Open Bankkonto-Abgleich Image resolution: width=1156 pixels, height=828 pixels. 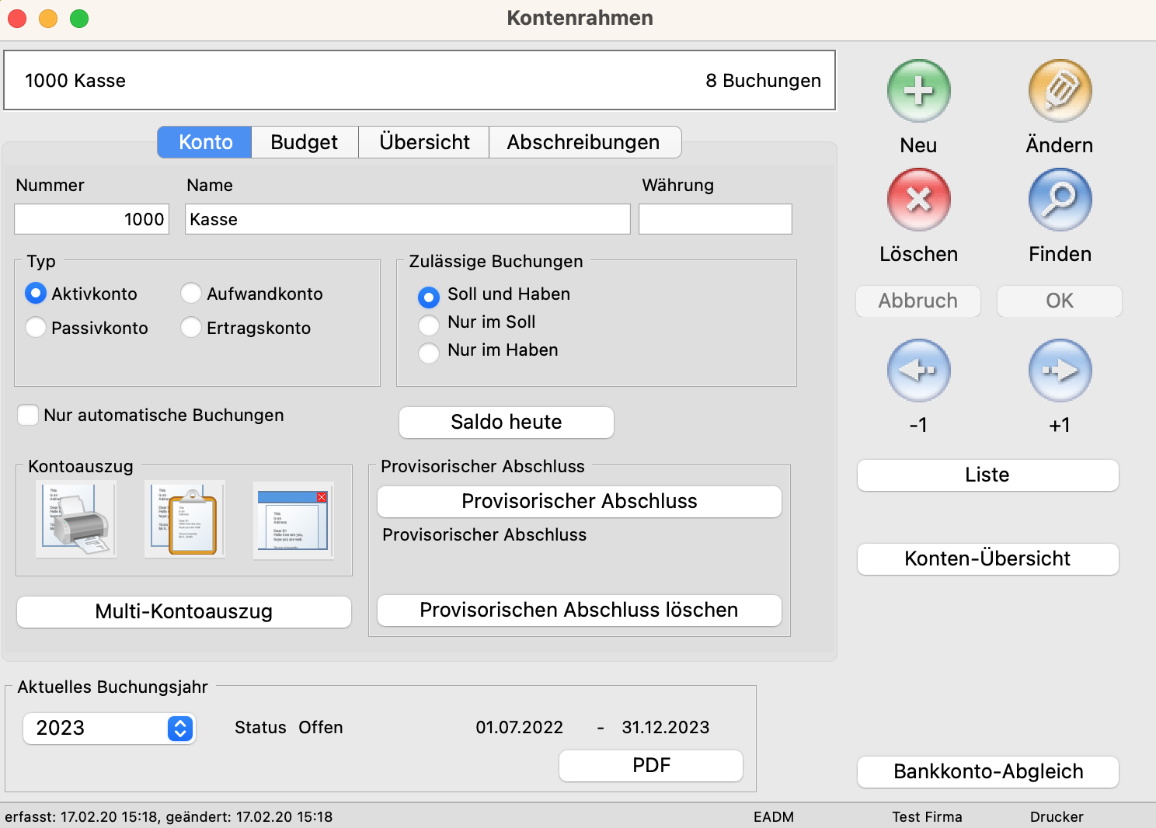[x=987, y=771]
